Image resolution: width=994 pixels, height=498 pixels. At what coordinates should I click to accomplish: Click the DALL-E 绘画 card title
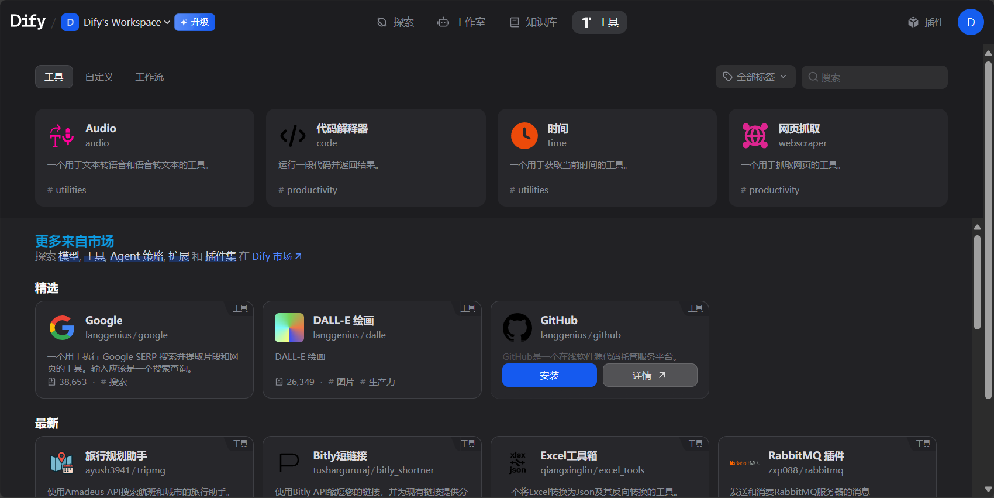343,320
